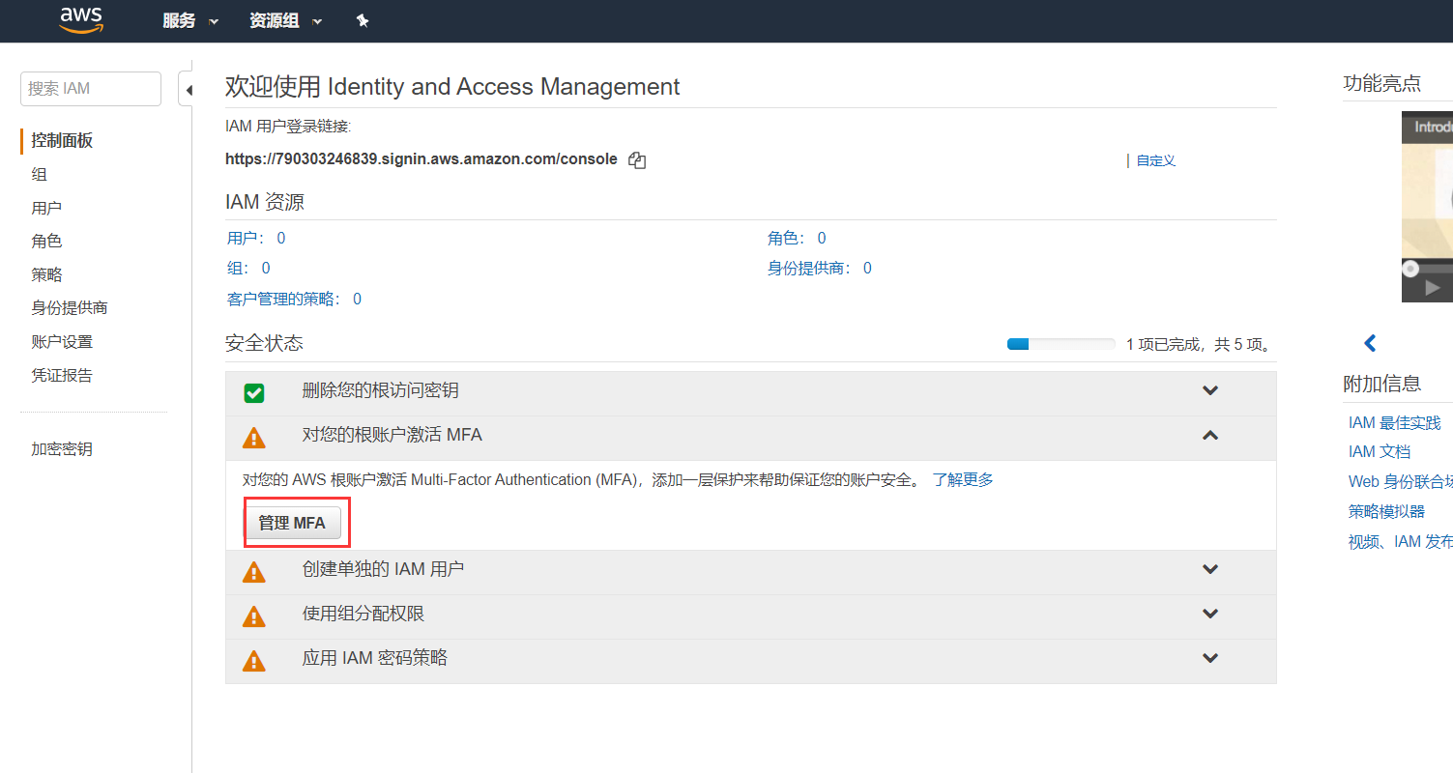Image resolution: width=1453 pixels, height=773 pixels.
Task: Click warning icon beside 应用 IAM 密码策略
Action: click(x=253, y=661)
